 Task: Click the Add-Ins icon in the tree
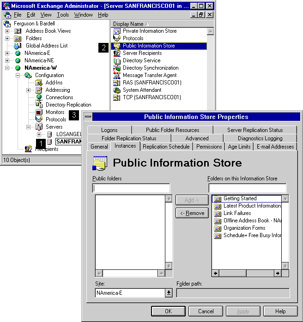[x=39, y=83]
